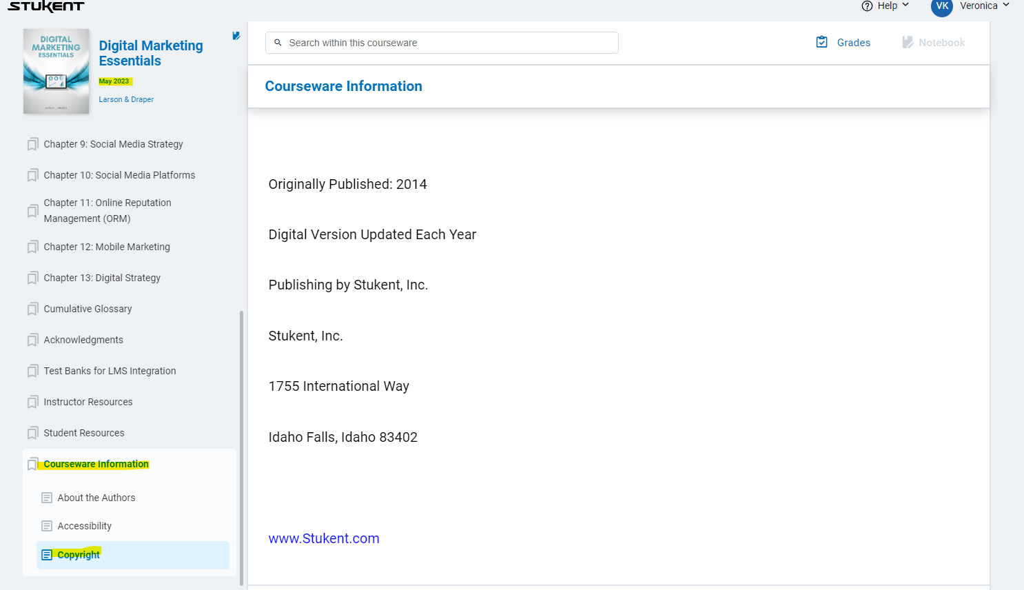The width and height of the screenshot is (1024, 590).
Task: Toggle bookmark icon for Student Resources
Action: tap(32, 433)
